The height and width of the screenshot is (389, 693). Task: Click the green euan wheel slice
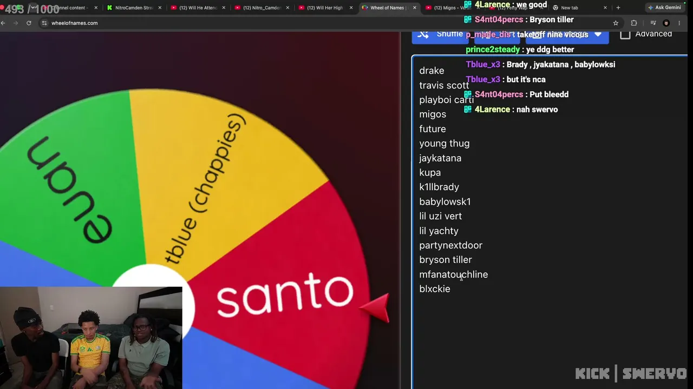[70, 184]
